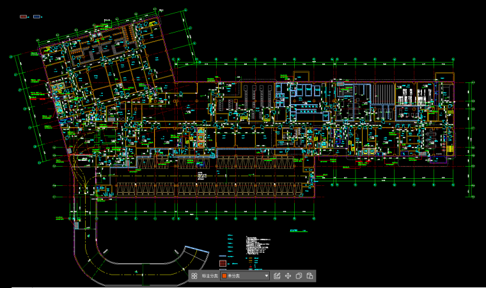Click the dropdown arrow beside 未分类
Screen dimensions: 486x288
point(267,276)
